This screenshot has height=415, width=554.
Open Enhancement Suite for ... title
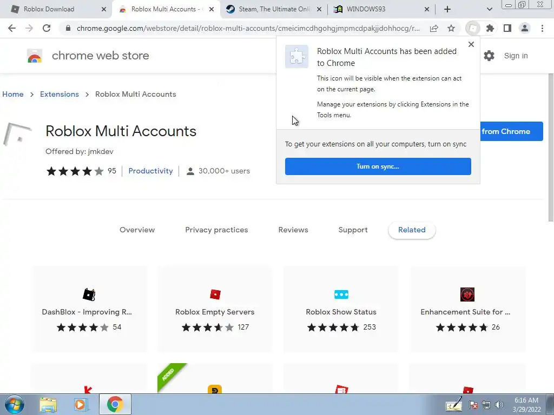[x=465, y=312]
